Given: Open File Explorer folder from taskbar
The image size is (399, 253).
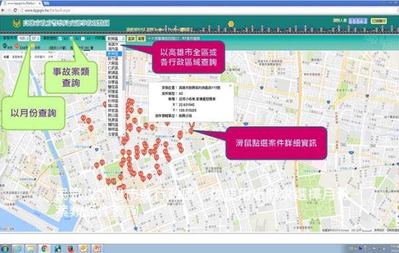Looking at the screenshot, I should tap(31, 248).
